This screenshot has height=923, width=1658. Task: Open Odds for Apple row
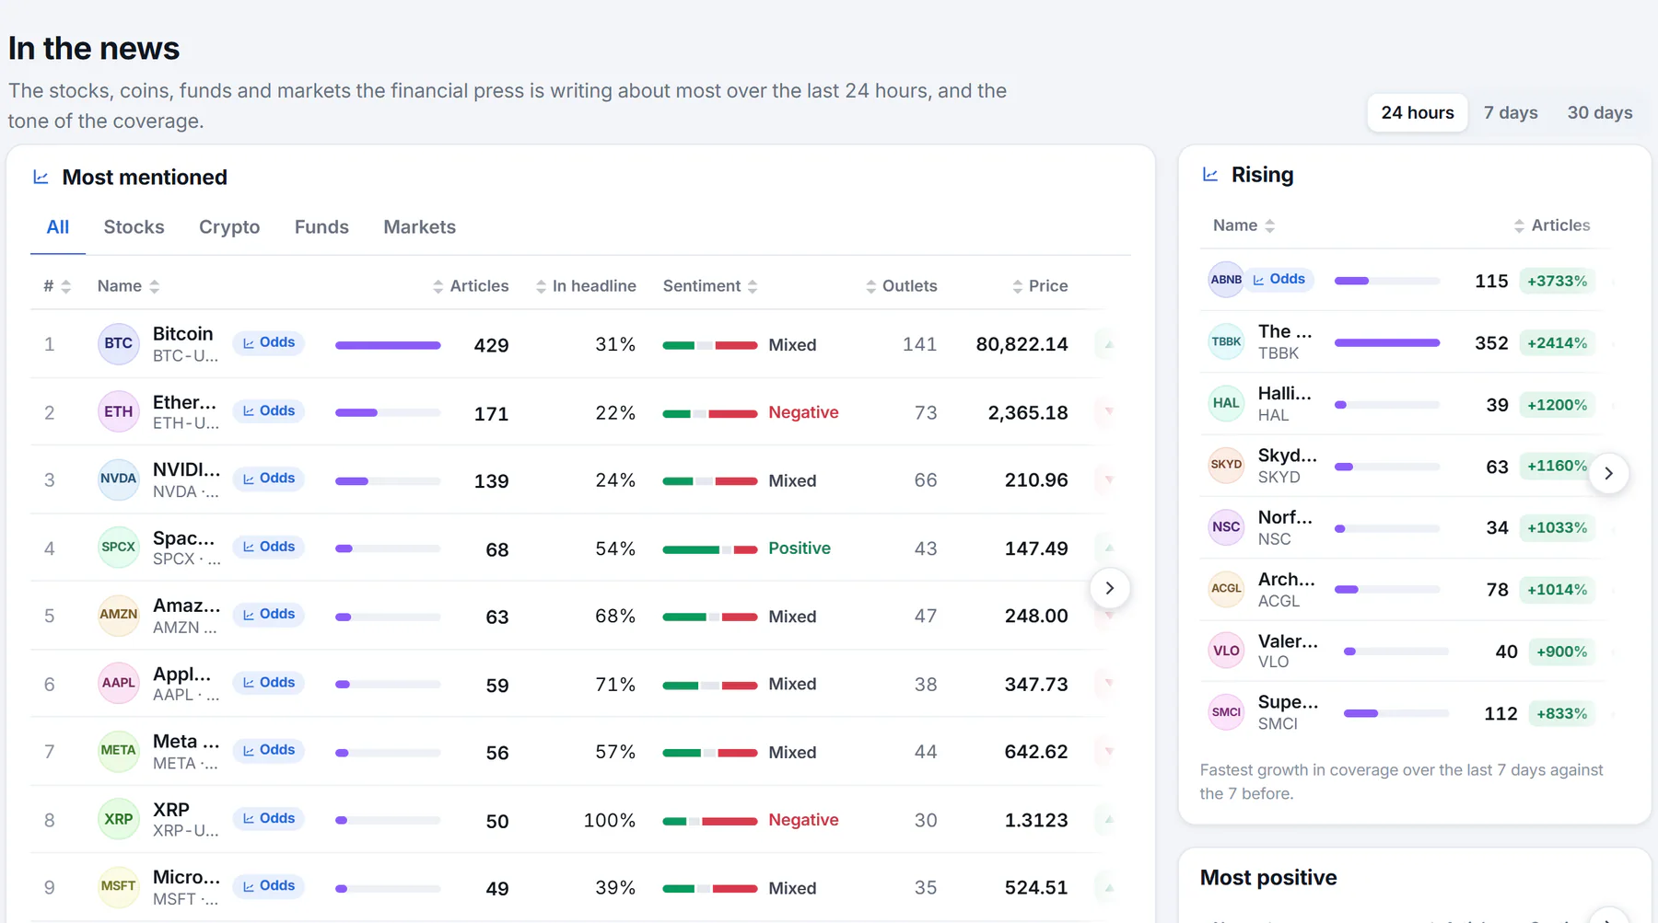(x=268, y=682)
